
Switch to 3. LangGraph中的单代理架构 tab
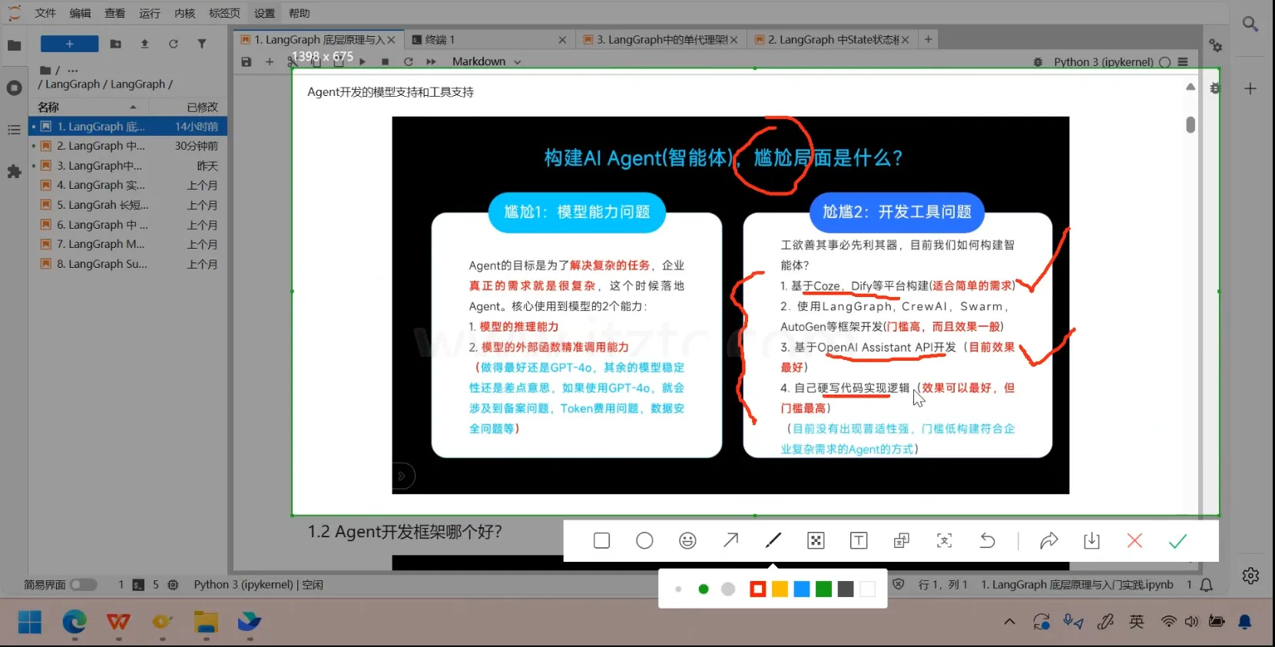661,39
